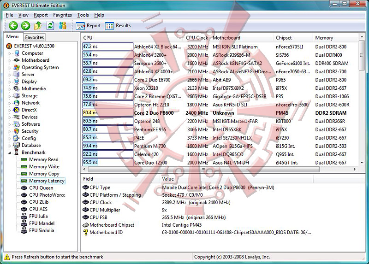
Task: Collapse the Benchmark tree node arrow
Action: (10, 153)
